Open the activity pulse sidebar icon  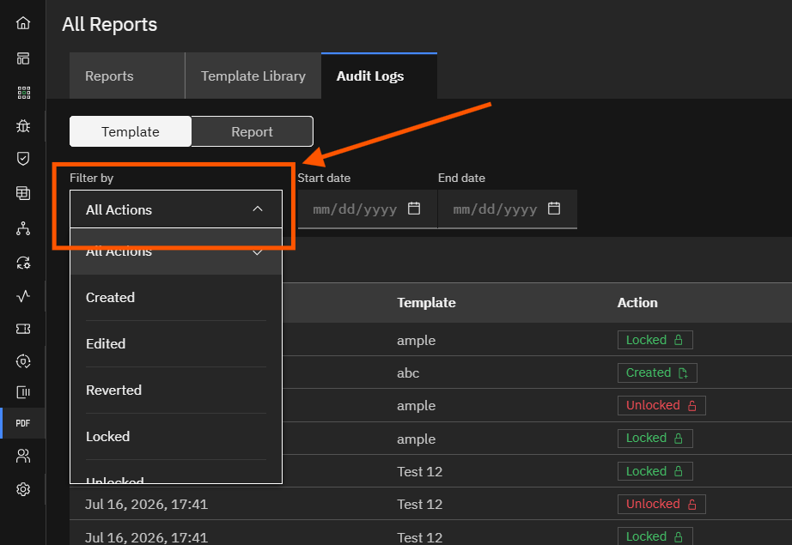(22, 296)
